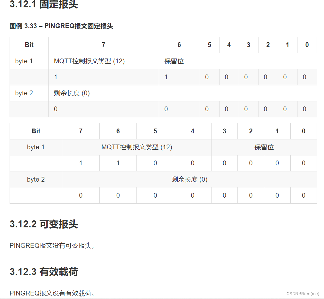Viewport: 324px width, 299px height.
Task: Click the "Bit" header cell in the first table
Action: pyautogui.click(x=29, y=45)
